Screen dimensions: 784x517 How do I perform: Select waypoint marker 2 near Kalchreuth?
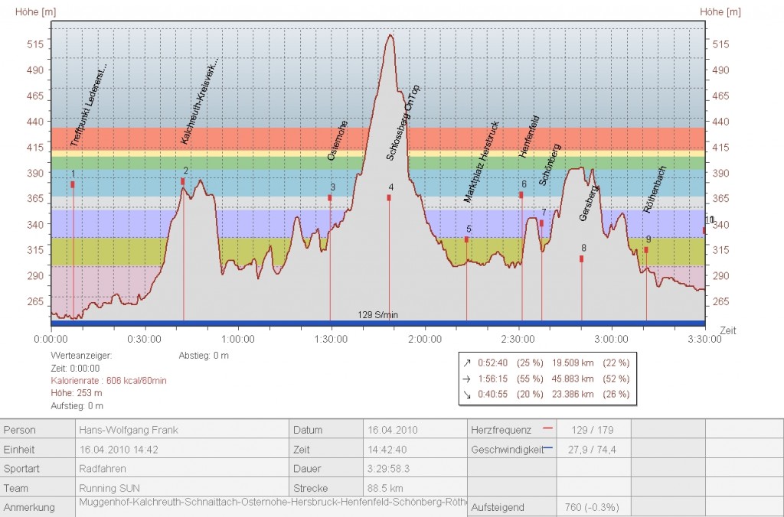click(183, 181)
